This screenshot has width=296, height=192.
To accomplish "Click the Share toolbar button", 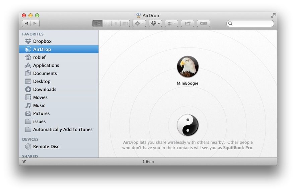I will pos(188,23).
